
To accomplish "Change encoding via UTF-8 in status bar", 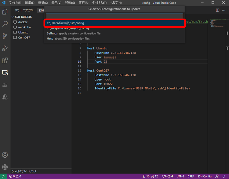I will click(180, 176).
